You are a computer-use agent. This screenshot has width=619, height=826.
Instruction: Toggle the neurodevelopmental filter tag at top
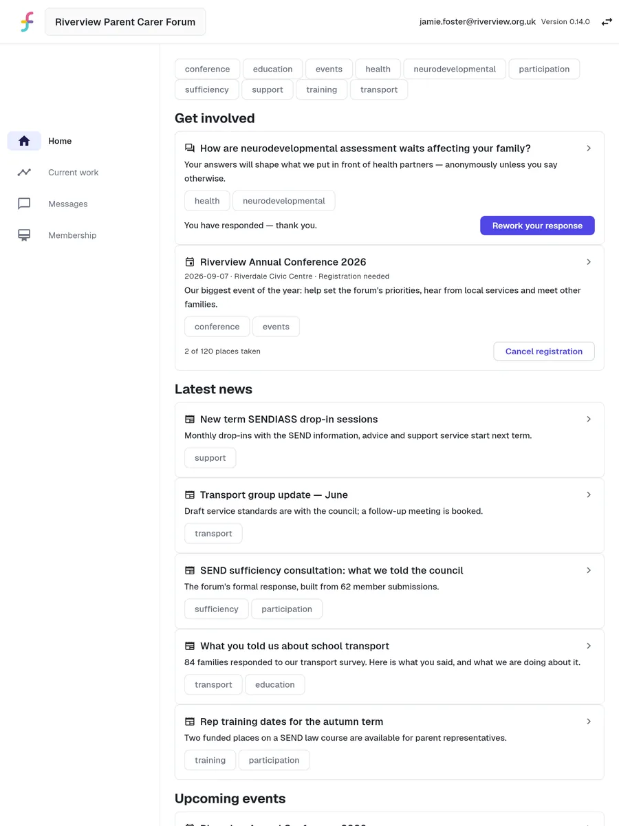[x=455, y=69]
